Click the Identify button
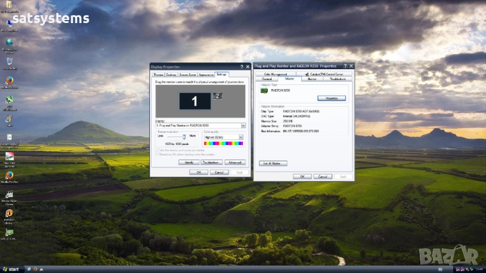Image resolution: width=486 pixels, height=273 pixels. pyautogui.click(x=189, y=163)
